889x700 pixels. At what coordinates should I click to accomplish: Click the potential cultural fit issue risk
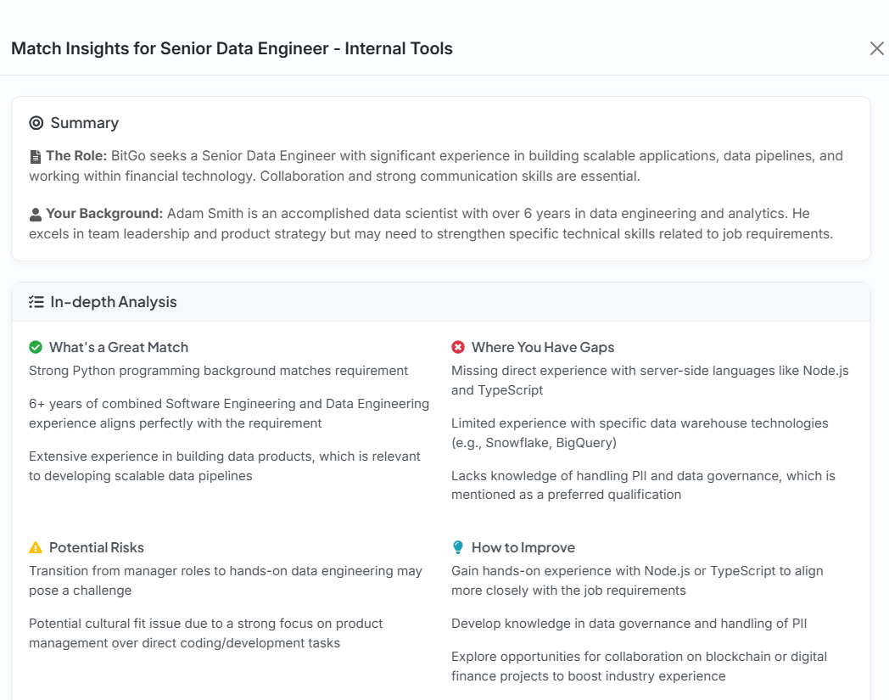click(x=206, y=633)
